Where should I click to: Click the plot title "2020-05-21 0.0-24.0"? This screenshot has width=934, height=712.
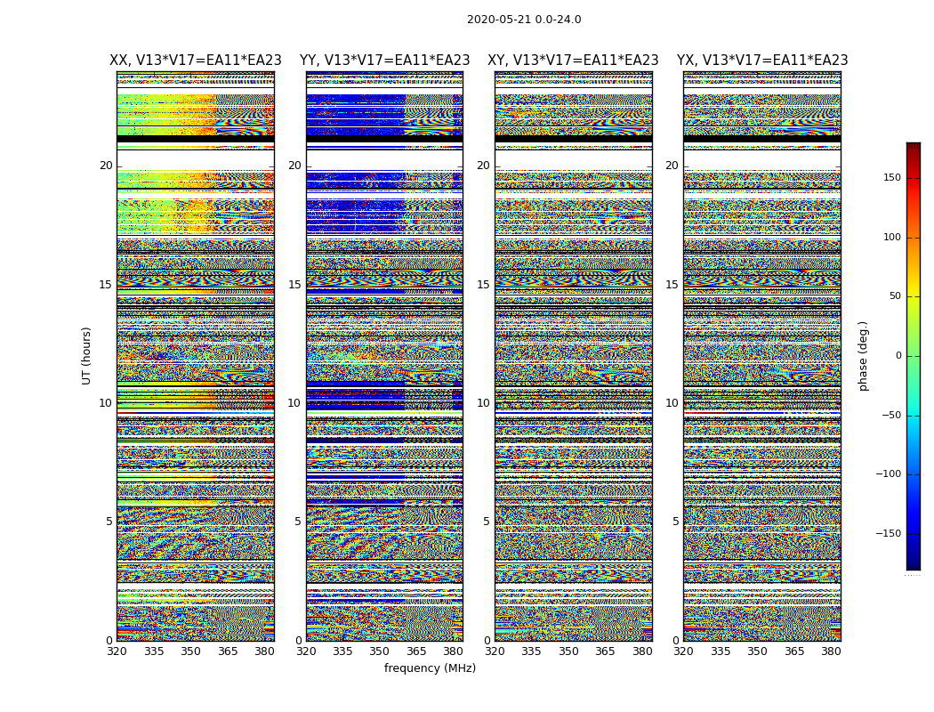pos(524,20)
